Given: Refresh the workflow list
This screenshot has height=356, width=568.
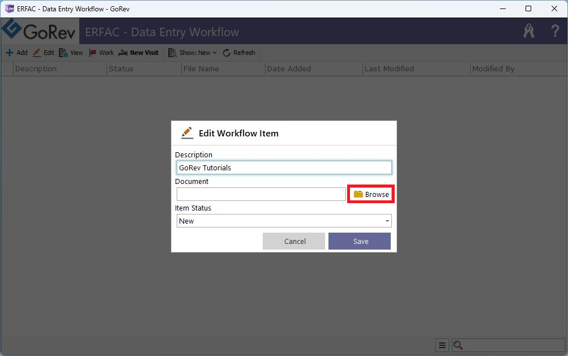Looking at the screenshot, I should tap(239, 53).
